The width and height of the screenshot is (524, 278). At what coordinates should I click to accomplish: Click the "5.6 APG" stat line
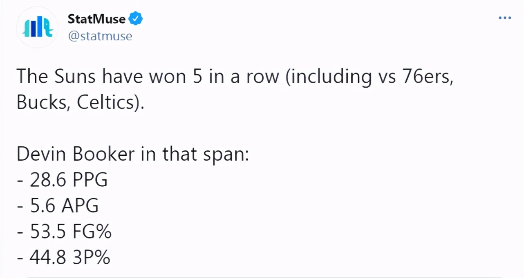64,206
